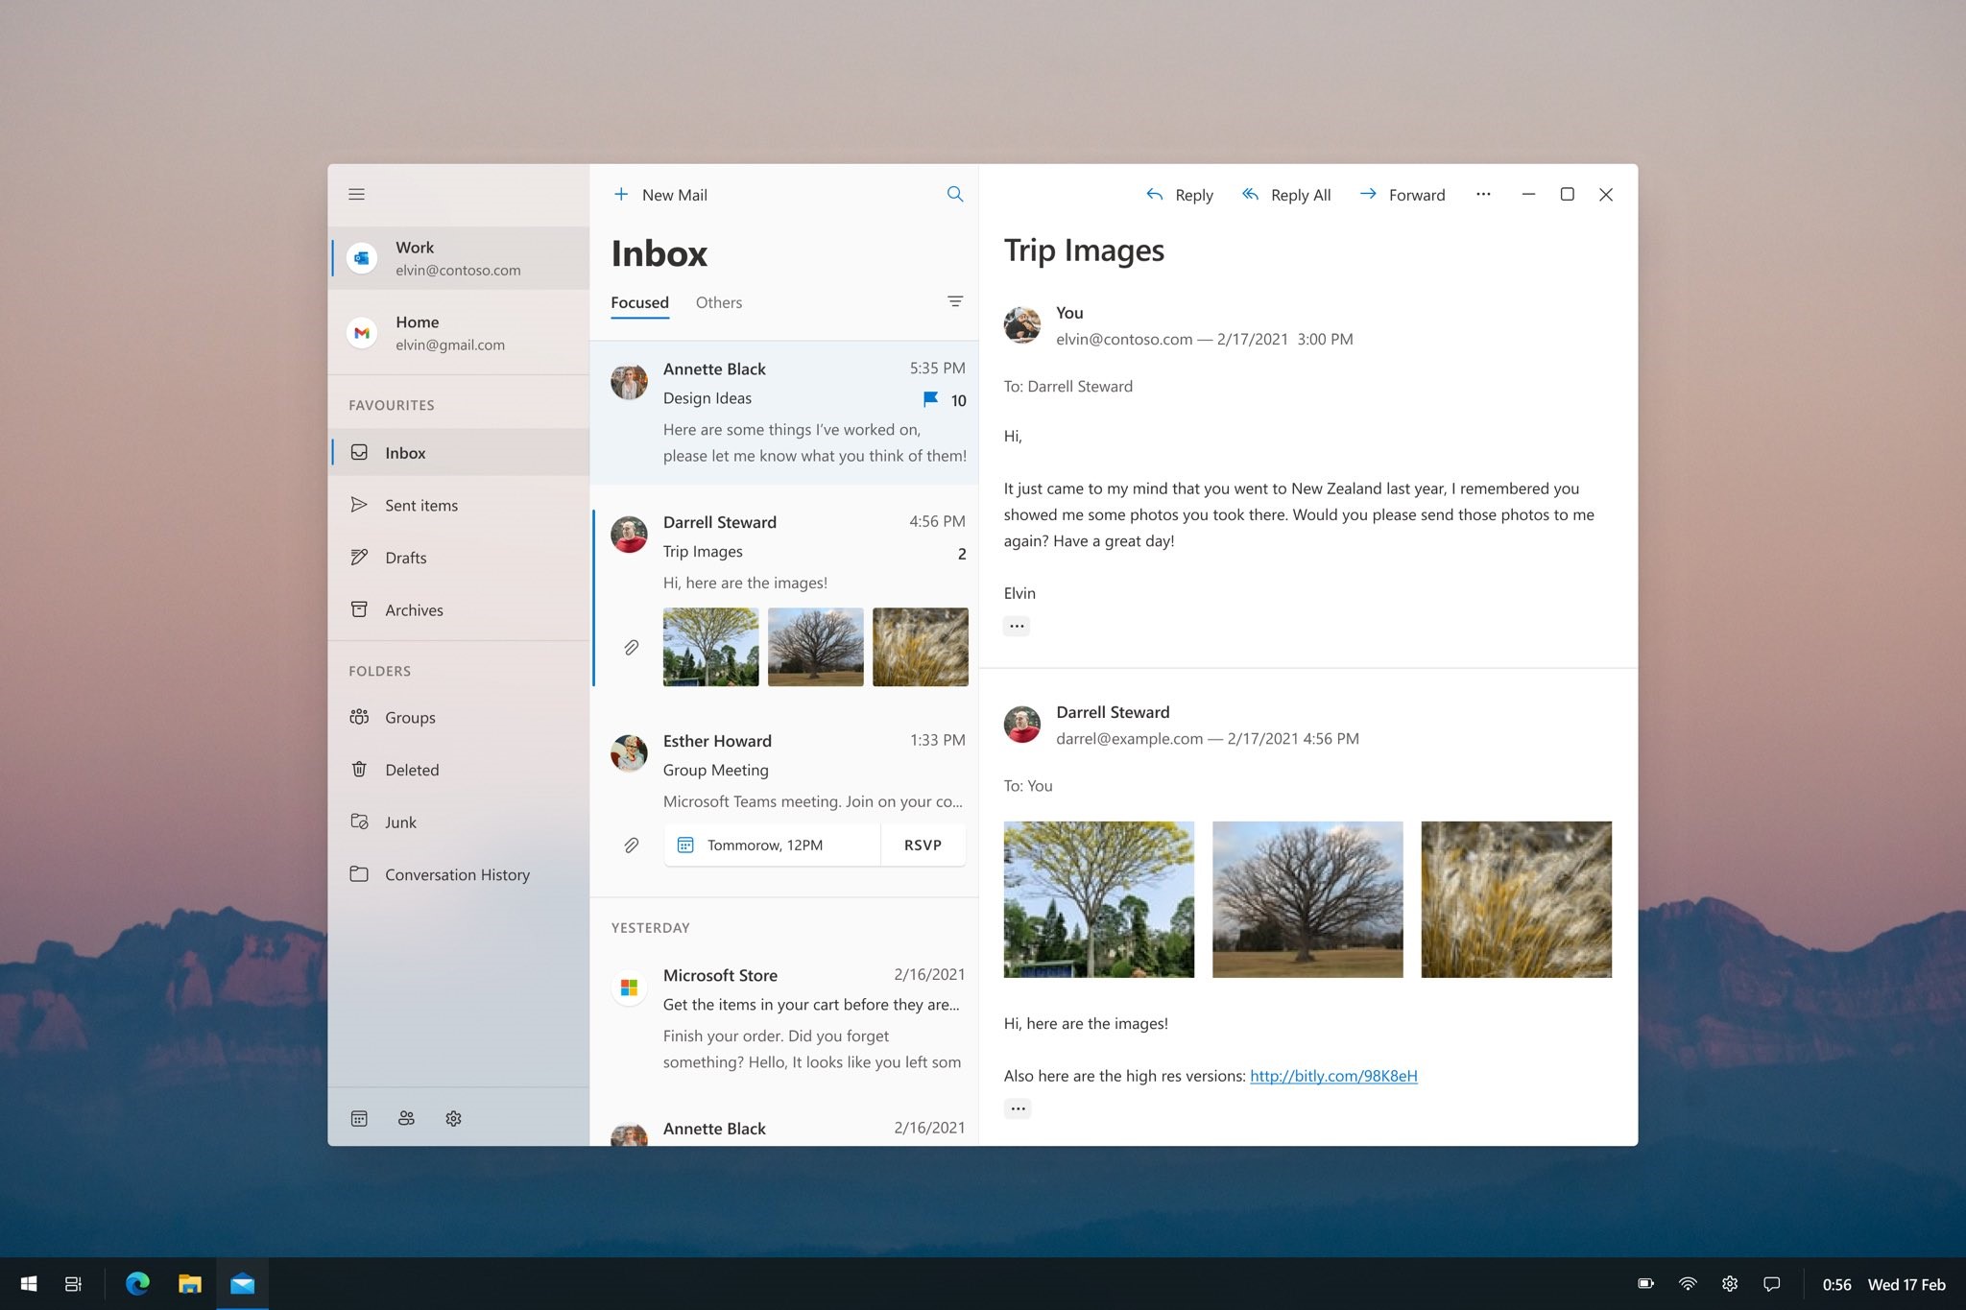
Task: Open the Junk folder
Action: [459, 822]
